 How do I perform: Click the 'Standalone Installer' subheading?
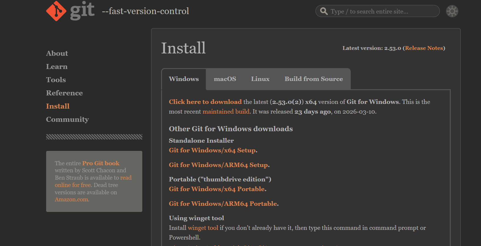tap(201, 141)
